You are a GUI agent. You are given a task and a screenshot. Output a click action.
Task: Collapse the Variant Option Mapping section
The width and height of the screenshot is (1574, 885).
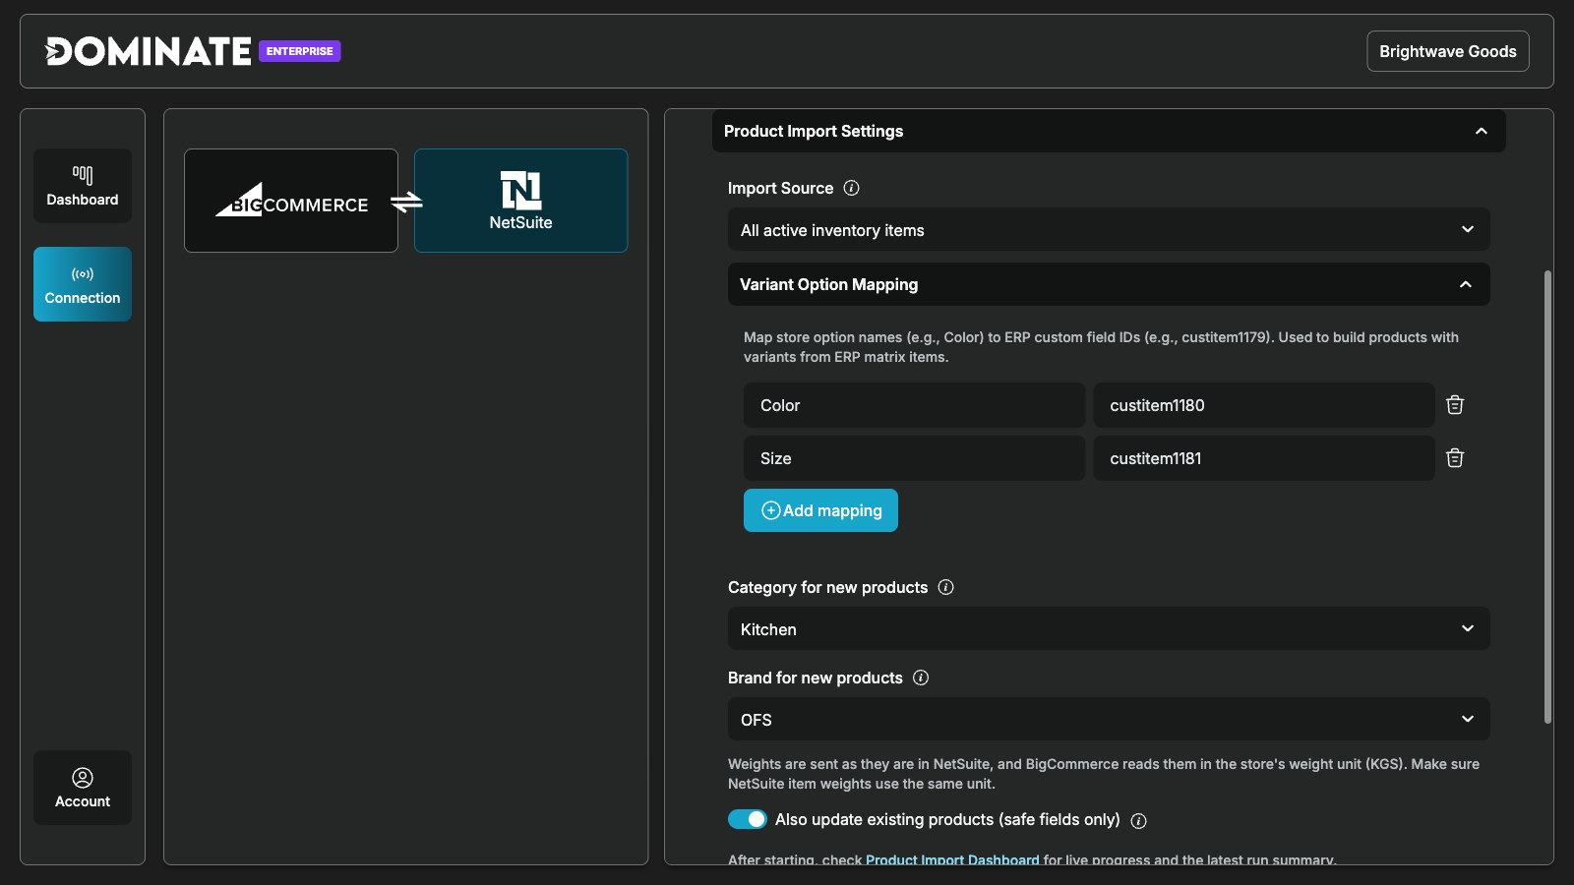coord(1109,284)
